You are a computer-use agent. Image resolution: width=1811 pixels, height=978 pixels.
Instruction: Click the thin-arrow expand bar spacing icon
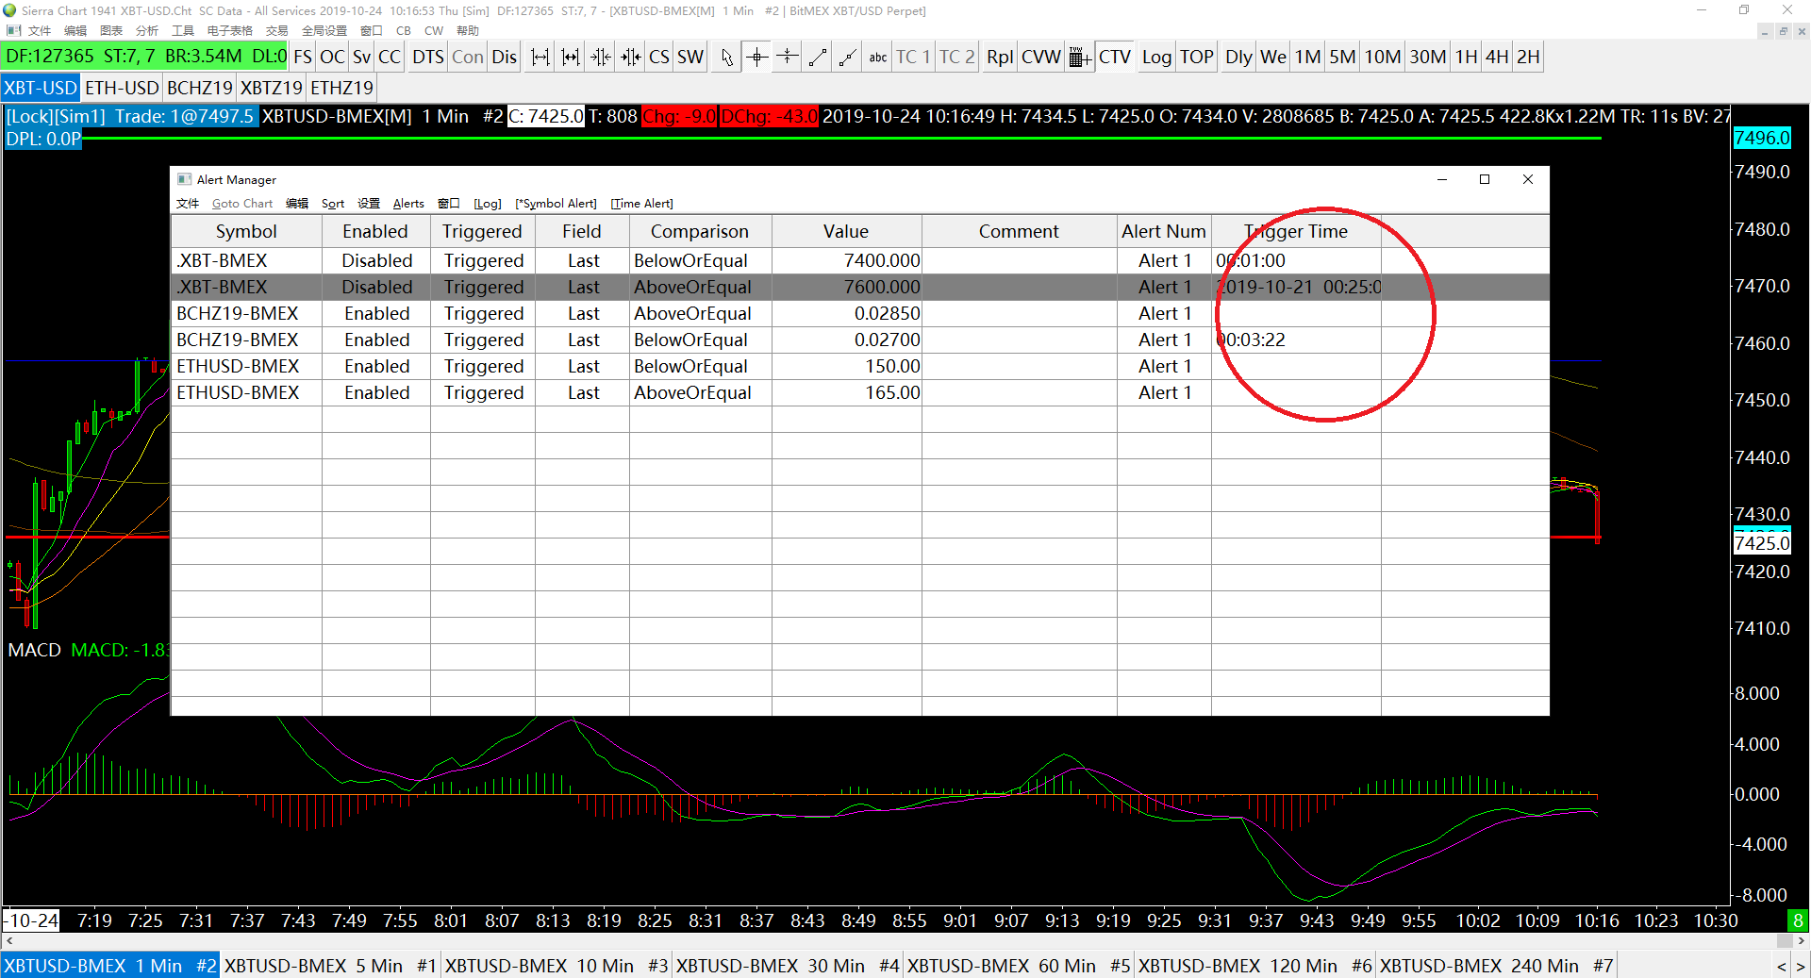point(540,58)
